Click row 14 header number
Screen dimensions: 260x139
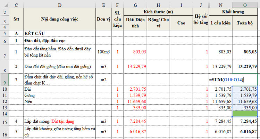click(5, 114)
